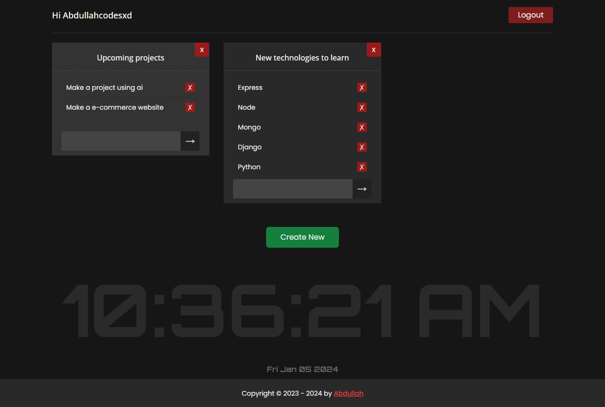Screen dimensions: 605x407
Task: Click the large digital clock display
Action: point(301,311)
